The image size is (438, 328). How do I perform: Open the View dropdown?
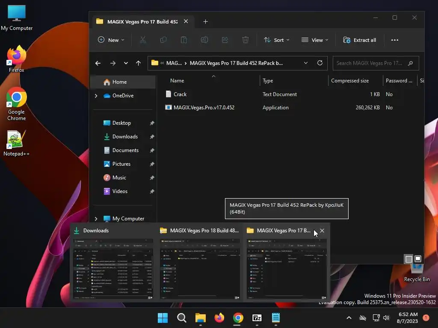click(314, 40)
